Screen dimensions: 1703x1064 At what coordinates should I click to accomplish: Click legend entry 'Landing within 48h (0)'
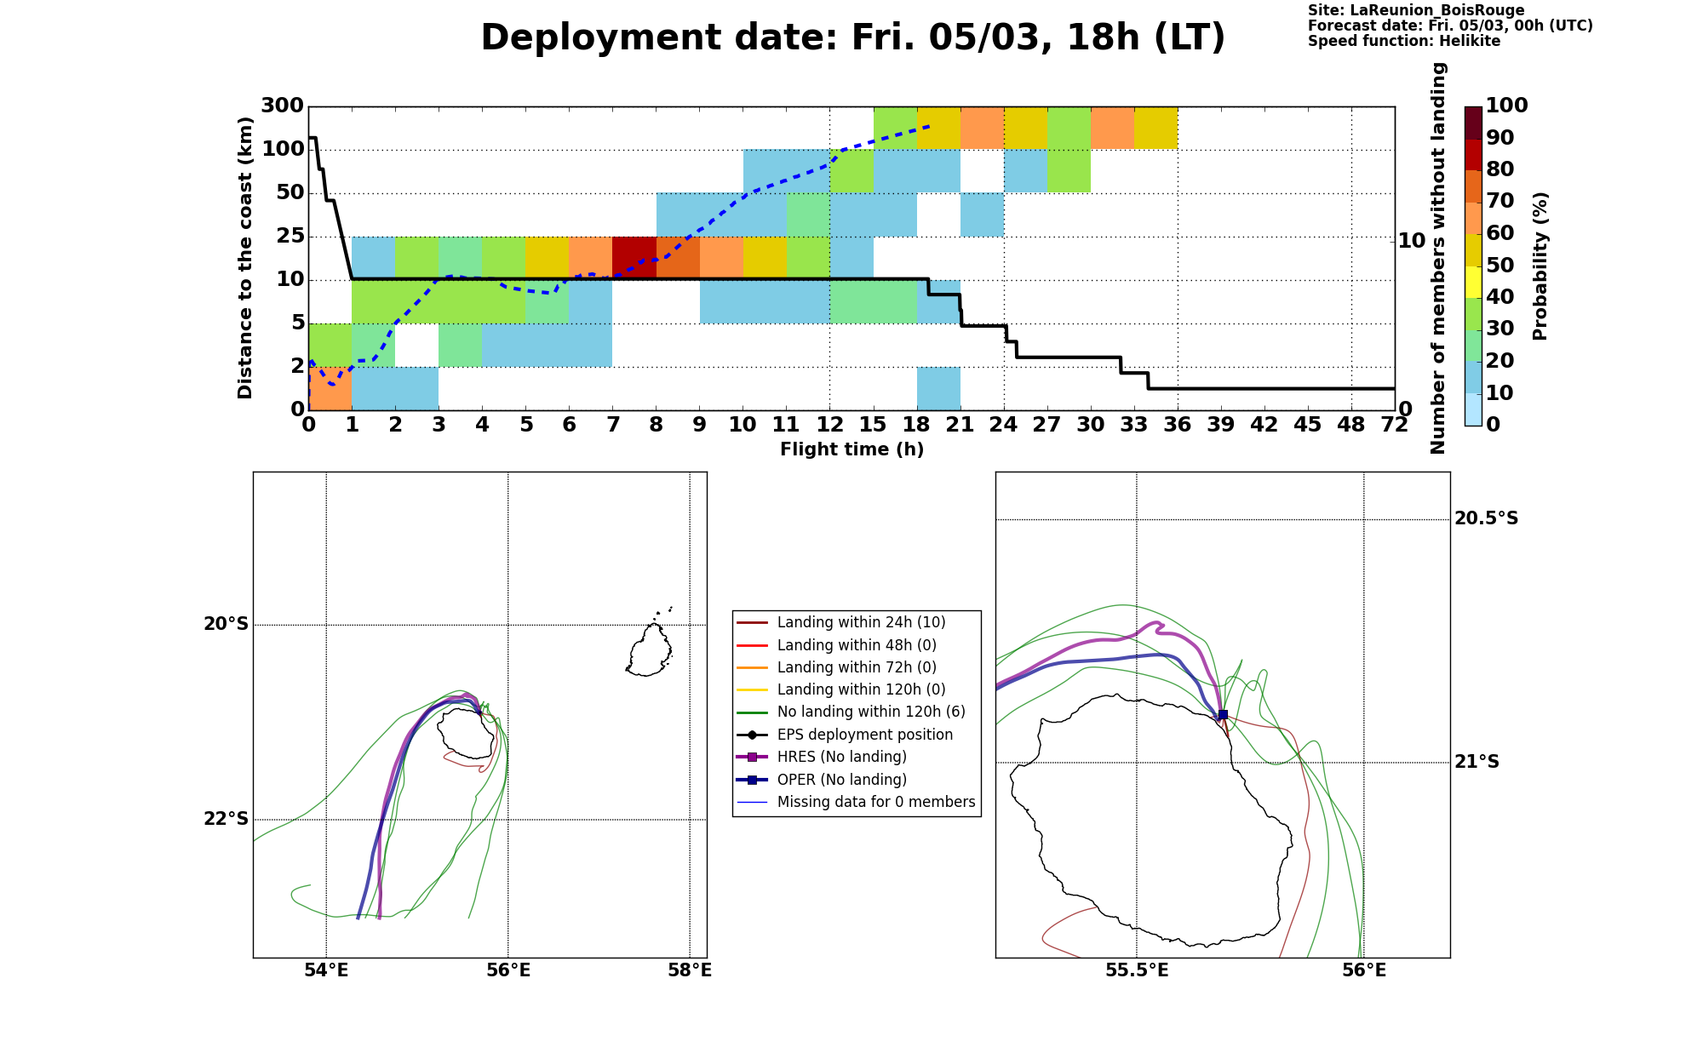(857, 645)
